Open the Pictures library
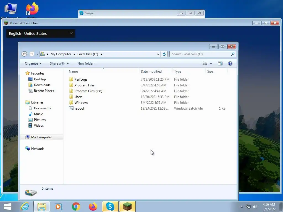283x212 pixels. tap(40, 120)
